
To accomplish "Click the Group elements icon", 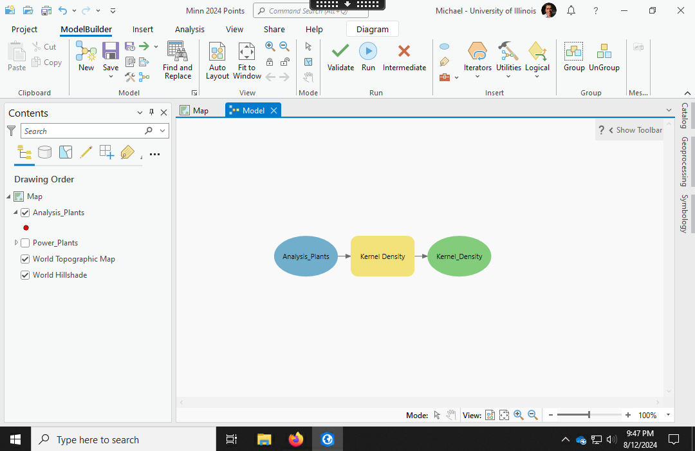I will click(573, 52).
